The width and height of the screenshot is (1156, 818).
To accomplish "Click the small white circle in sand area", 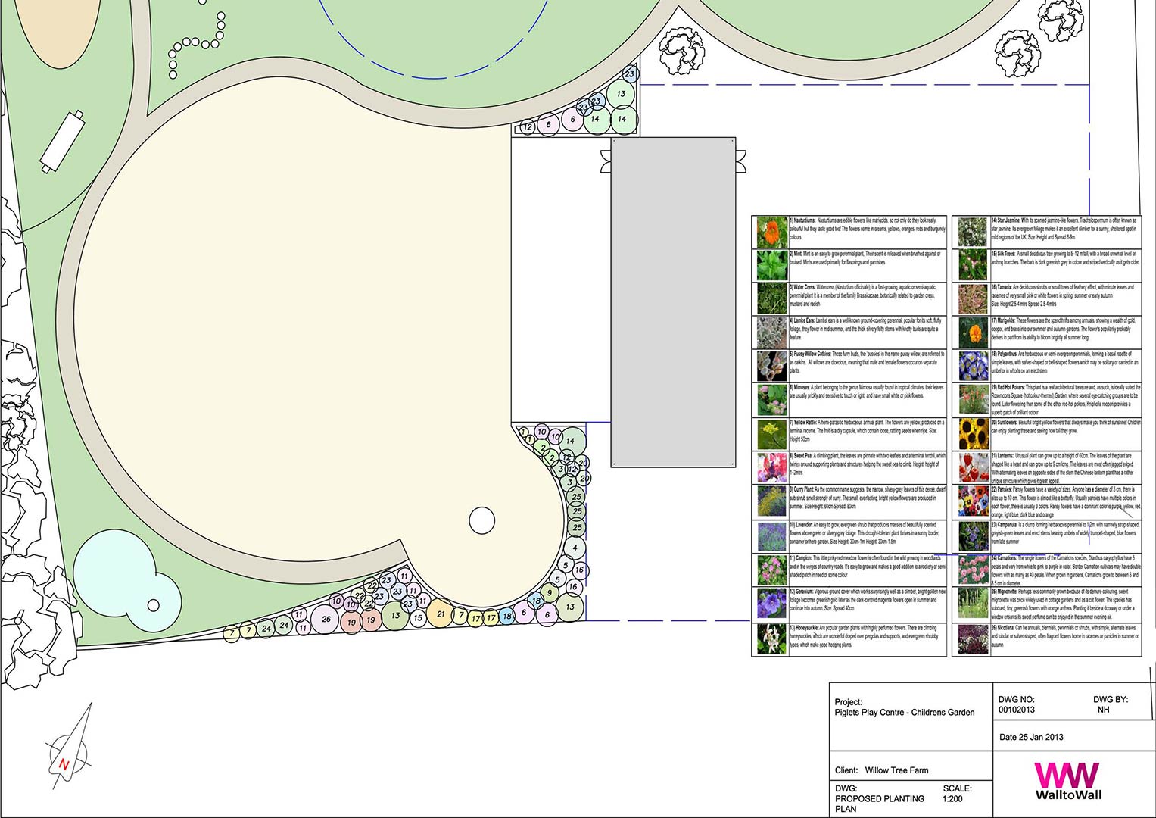I will coord(481,521).
